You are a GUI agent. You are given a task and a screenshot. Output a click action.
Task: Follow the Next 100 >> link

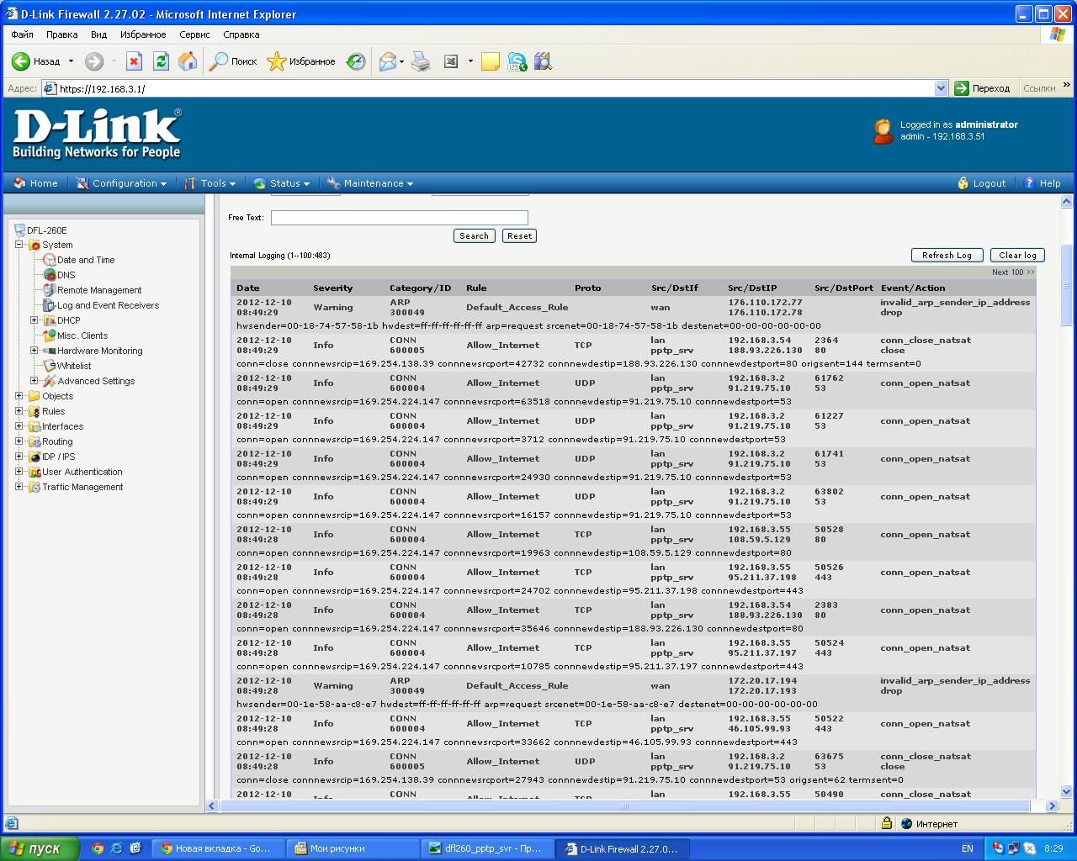coord(1013,272)
